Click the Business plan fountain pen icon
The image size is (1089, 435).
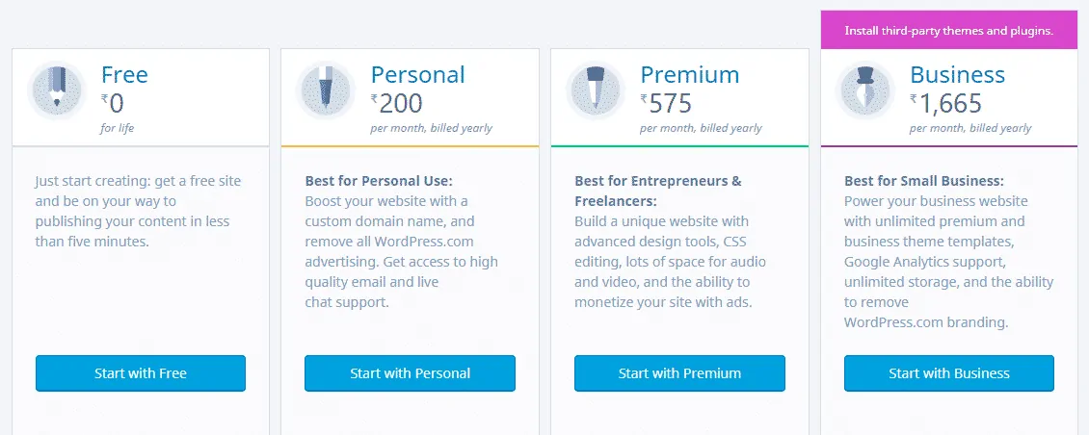pyautogui.click(x=866, y=90)
